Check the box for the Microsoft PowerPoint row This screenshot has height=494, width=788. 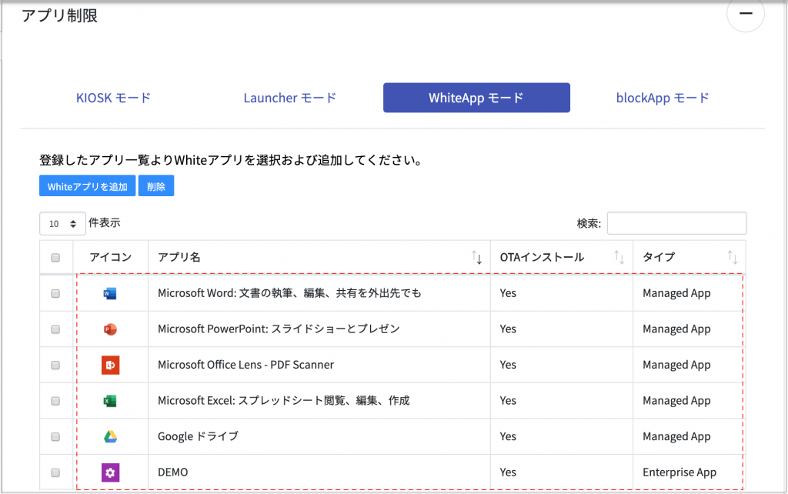pyautogui.click(x=55, y=329)
